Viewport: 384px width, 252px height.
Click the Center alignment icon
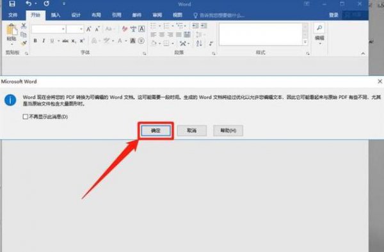[x=162, y=35]
